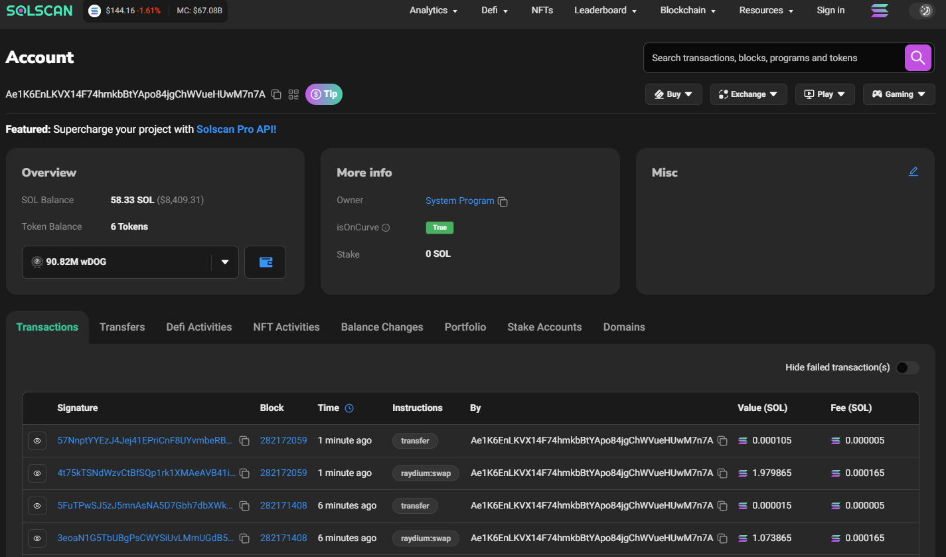Open transaction signature 3eoaN1G5TbUBgPsCWYSiUvLMmUGdB5
Screen dimensions: 946x557
[x=146, y=538]
